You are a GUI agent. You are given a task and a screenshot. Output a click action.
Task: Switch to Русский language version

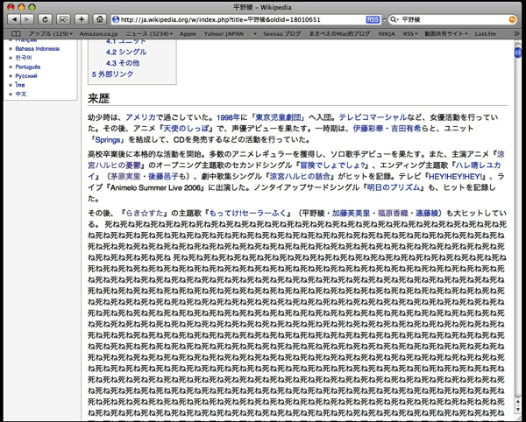coord(26,76)
